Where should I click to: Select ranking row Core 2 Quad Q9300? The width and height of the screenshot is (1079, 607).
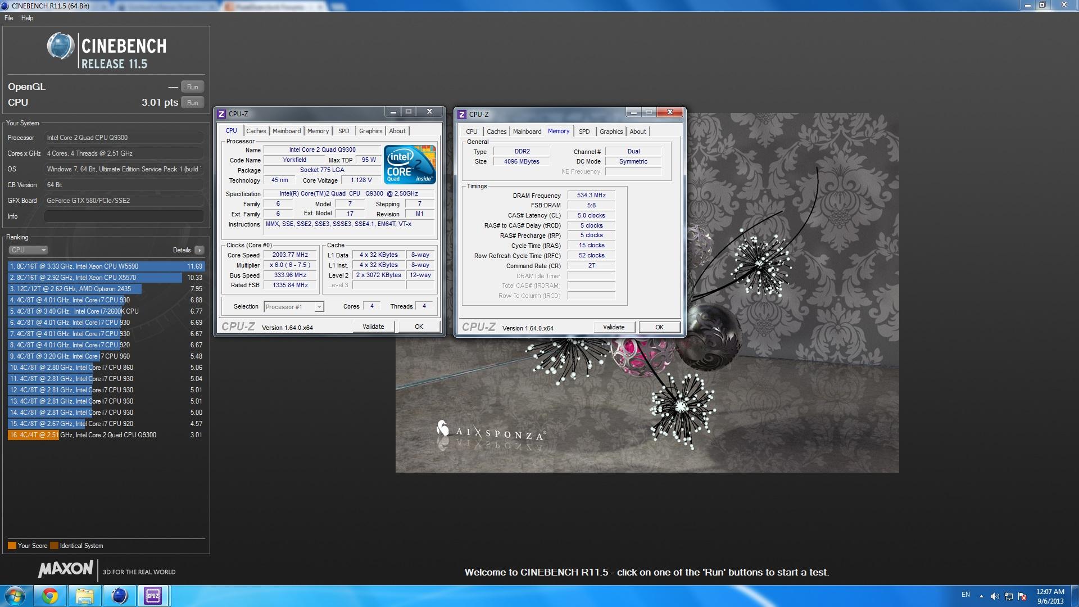point(106,435)
